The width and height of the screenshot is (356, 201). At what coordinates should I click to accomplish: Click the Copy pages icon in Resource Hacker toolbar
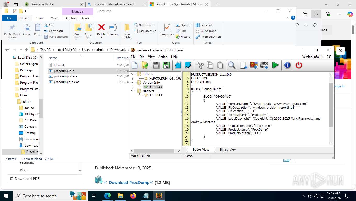coord(210,65)
